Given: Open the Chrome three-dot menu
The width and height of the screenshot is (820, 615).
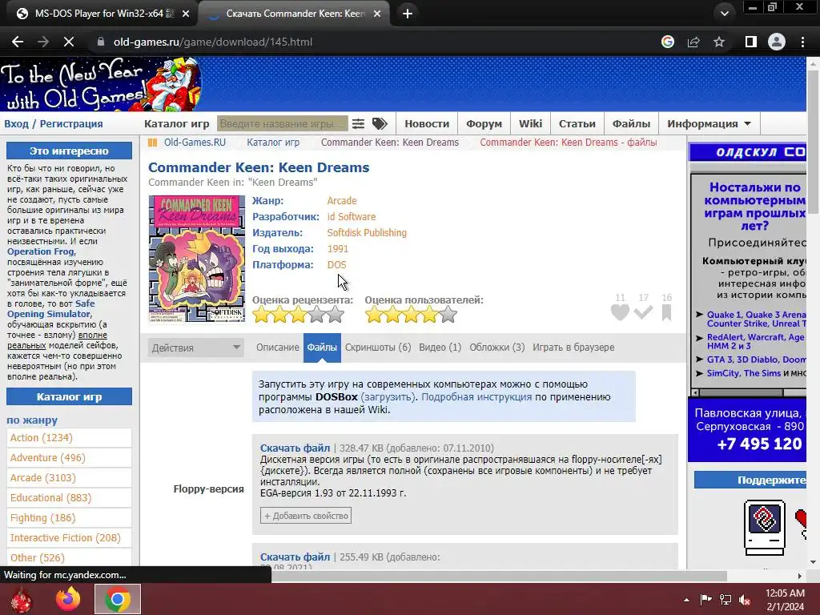Looking at the screenshot, I should tap(802, 42).
